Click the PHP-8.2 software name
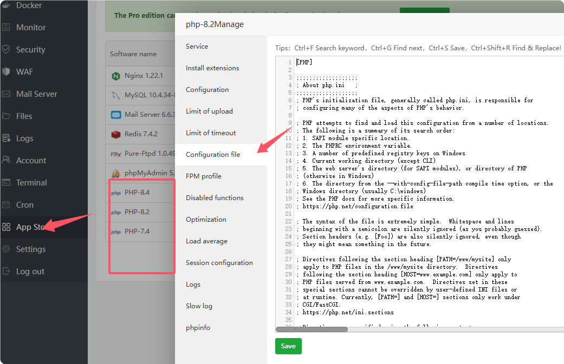The height and width of the screenshot is (364, 564). click(x=137, y=212)
